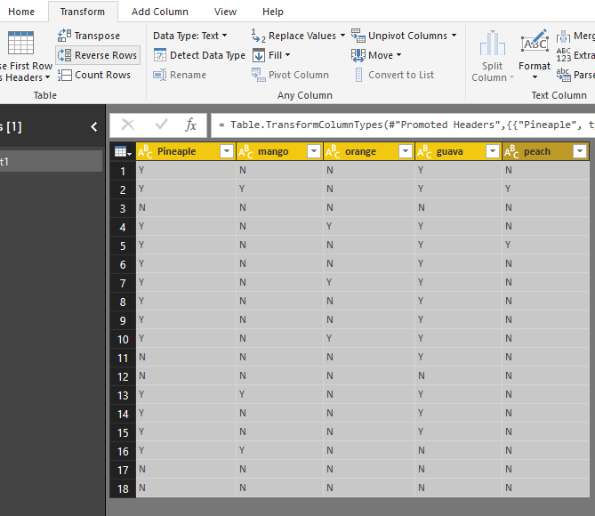This screenshot has width=595, height=516.
Task: Expand the Move dropdown arrow
Action: tap(398, 55)
